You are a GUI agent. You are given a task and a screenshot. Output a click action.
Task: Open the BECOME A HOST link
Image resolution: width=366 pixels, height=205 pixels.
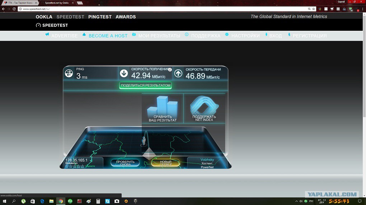pos(108,36)
